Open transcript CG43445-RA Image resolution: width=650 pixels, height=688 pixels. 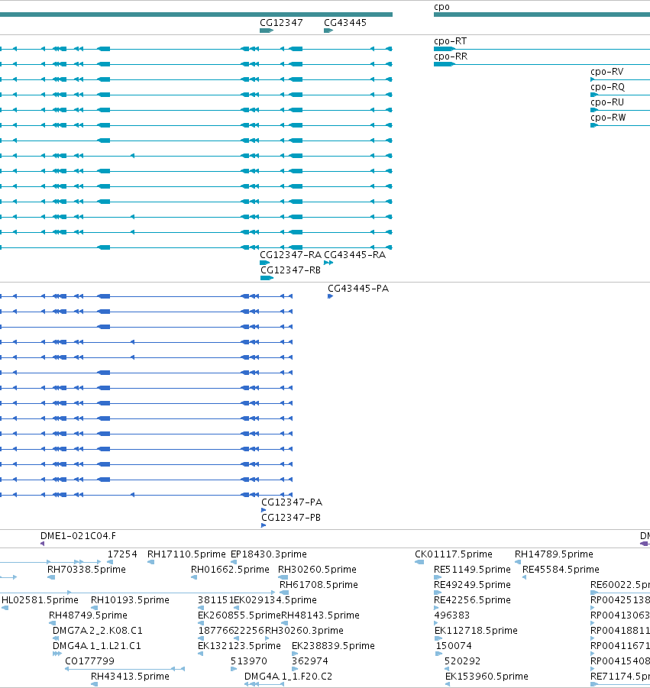(x=354, y=255)
